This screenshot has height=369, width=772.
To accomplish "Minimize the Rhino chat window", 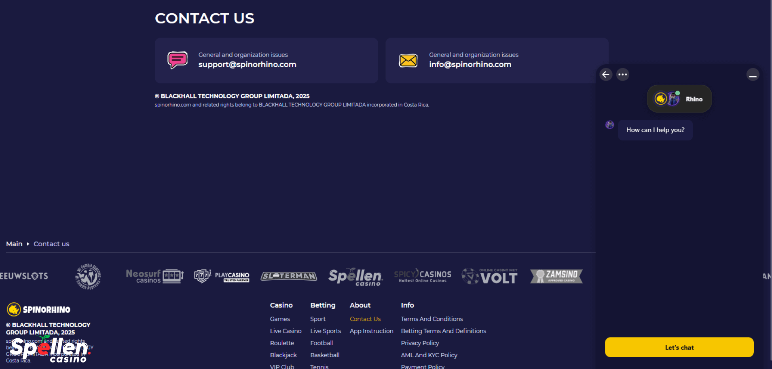I will (x=753, y=75).
